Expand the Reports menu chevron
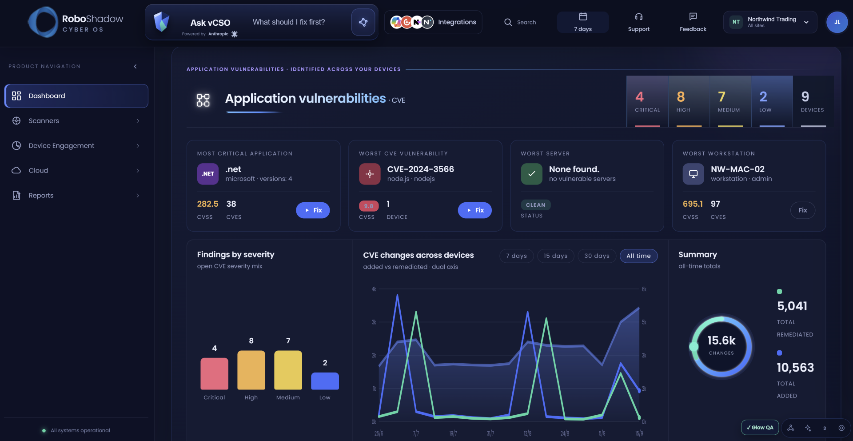The image size is (853, 441). (x=138, y=196)
